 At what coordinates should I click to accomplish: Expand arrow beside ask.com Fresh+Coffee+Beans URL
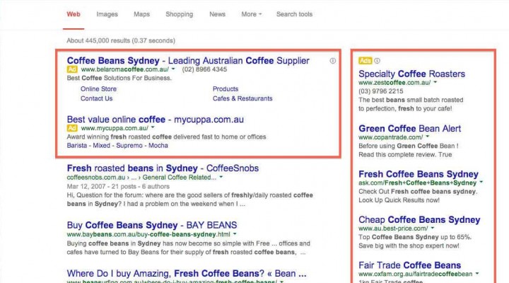481,183
